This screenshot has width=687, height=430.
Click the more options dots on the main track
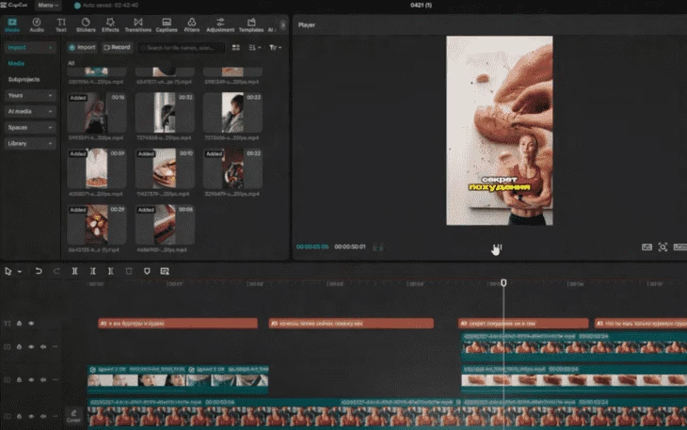pyautogui.click(x=55, y=416)
